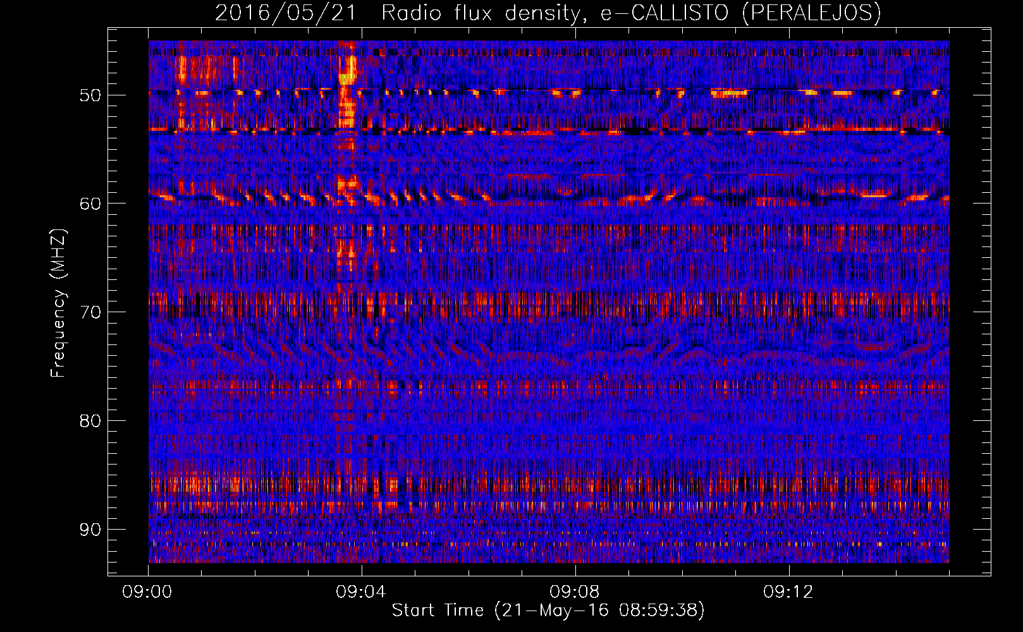Click the 09:08 time tick label
1023x632 pixels.
575,592
